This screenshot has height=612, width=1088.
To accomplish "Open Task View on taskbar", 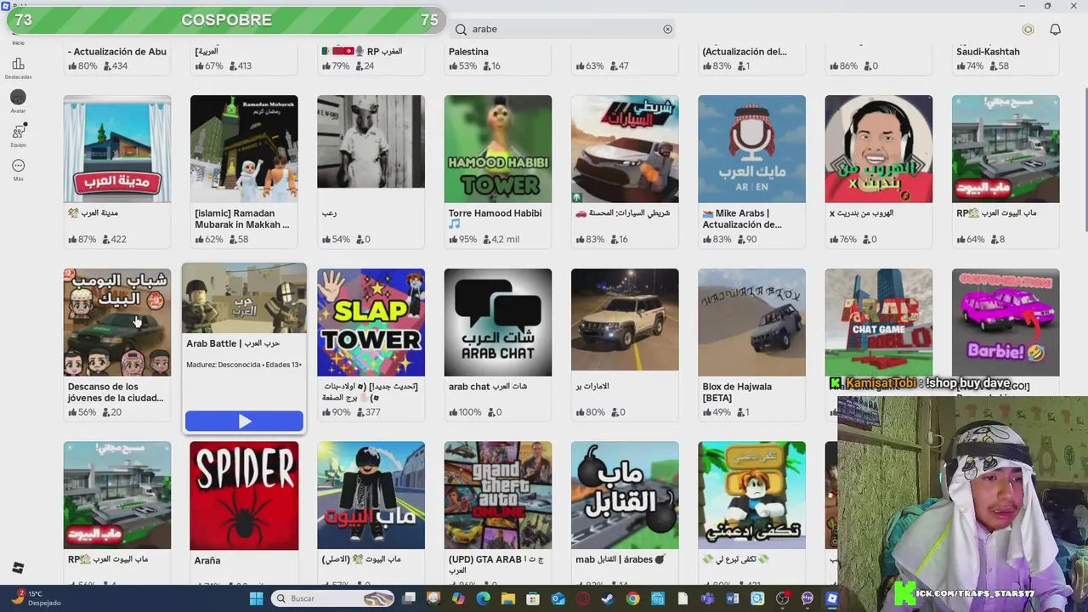I will pos(409,598).
